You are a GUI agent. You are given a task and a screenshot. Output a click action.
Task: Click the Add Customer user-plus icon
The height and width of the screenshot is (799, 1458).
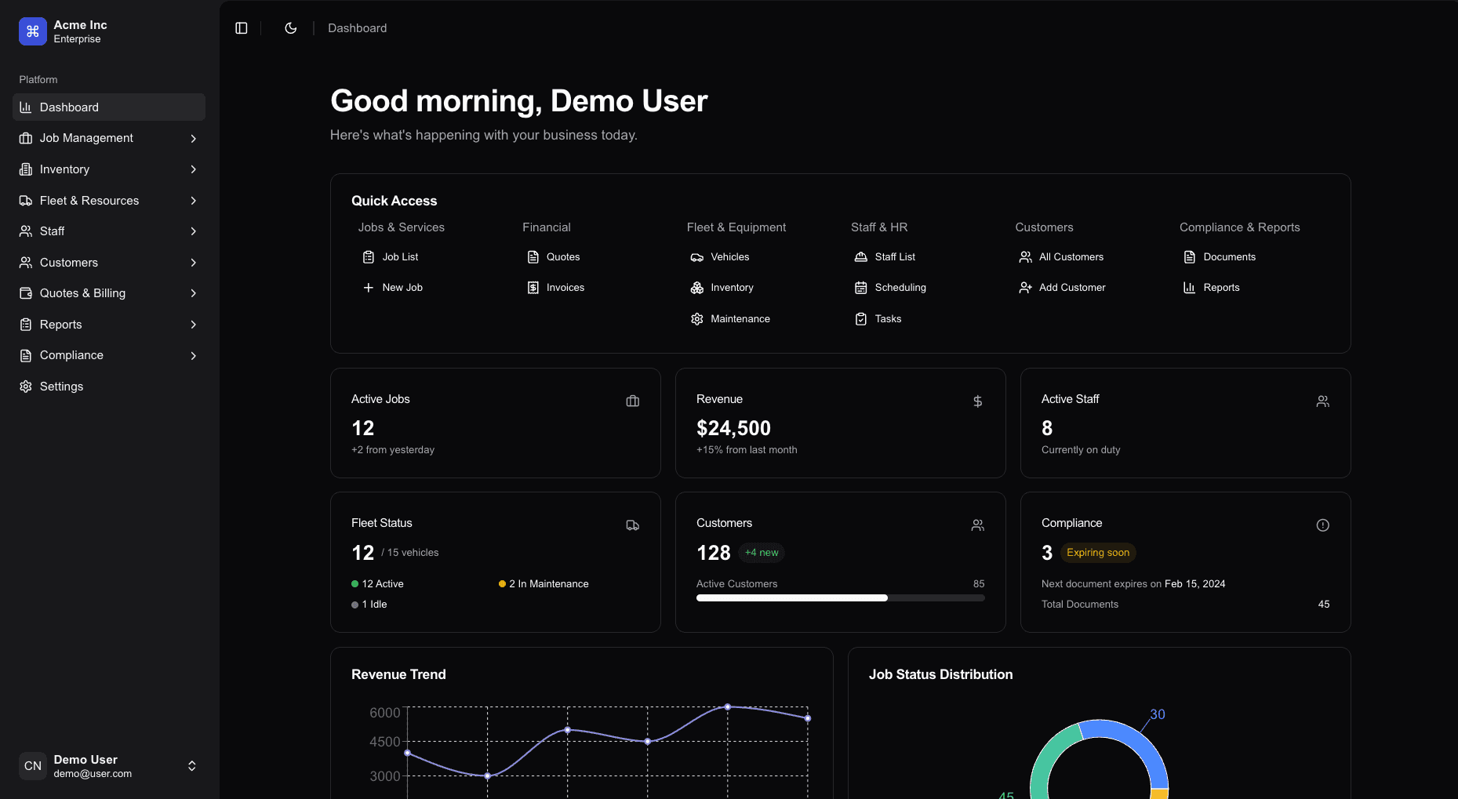(x=1026, y=288)
